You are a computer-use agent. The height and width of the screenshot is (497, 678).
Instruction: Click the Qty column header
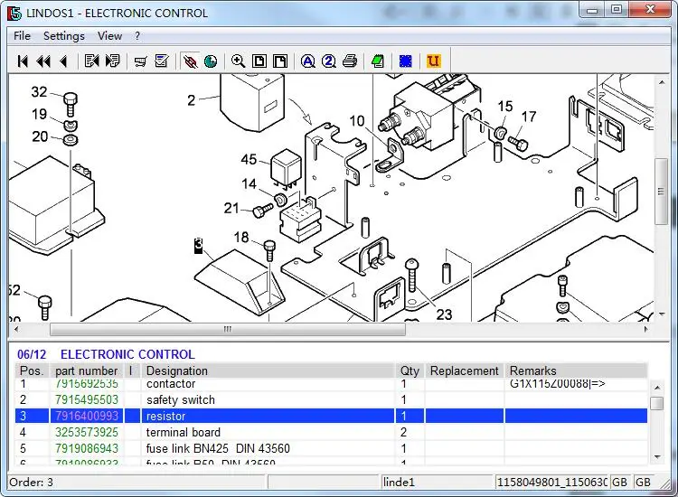pos(410,370)
